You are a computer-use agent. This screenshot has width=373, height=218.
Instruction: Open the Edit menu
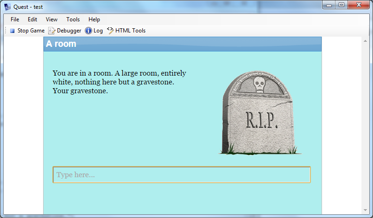tap(32, 19)
